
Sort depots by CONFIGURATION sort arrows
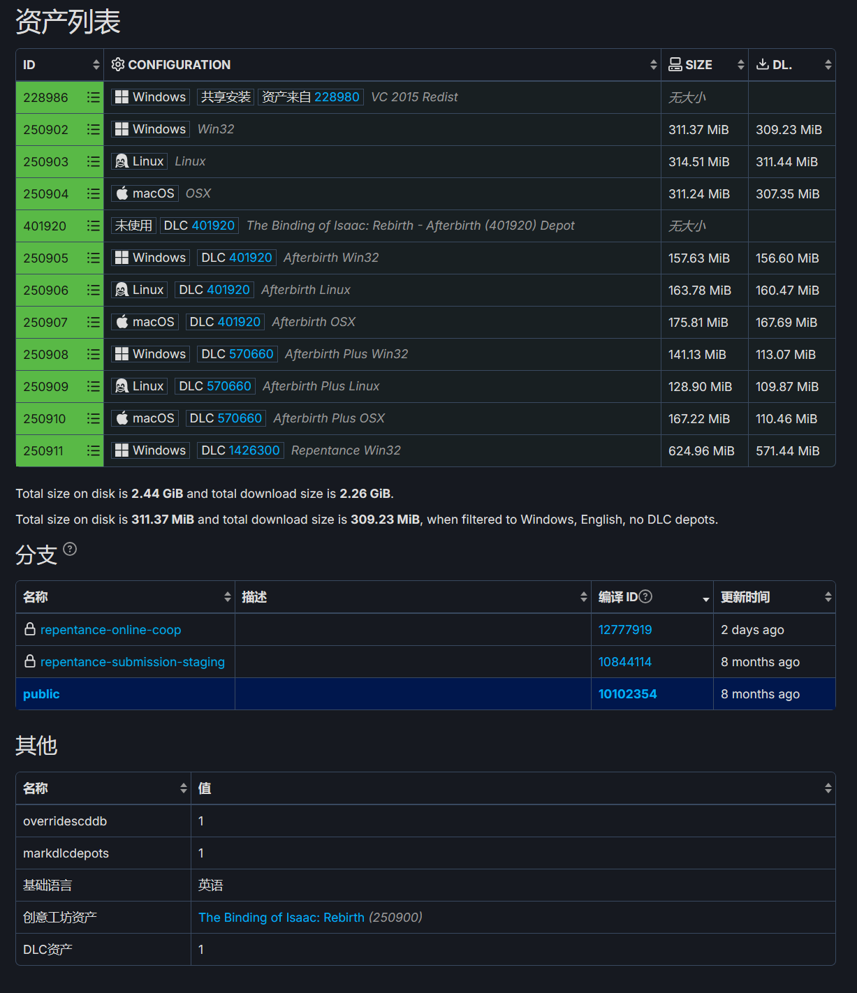(654, 65)
